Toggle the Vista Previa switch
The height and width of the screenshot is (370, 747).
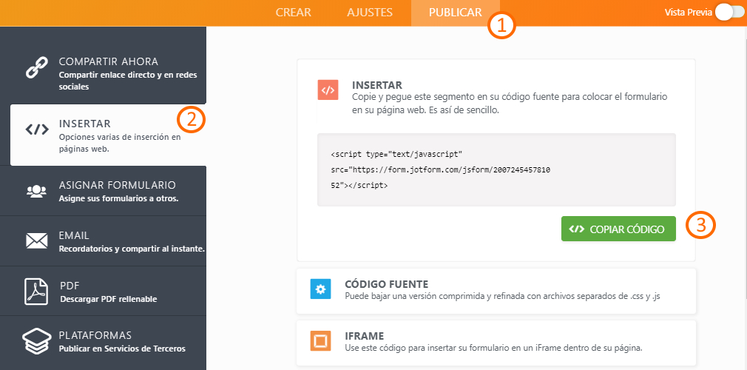[729, 13]
